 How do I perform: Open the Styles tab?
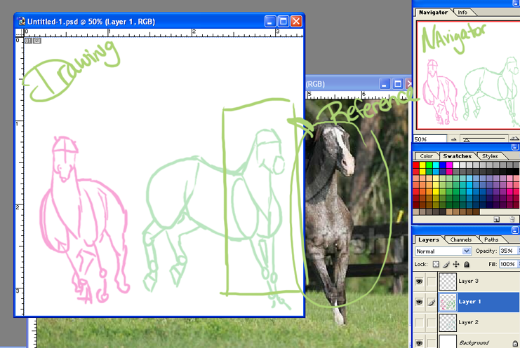pos(490,156)
